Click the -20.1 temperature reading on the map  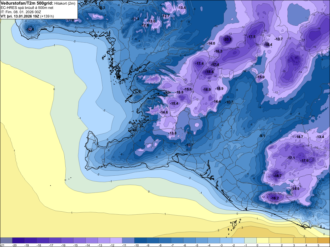[x=227, y=39]
